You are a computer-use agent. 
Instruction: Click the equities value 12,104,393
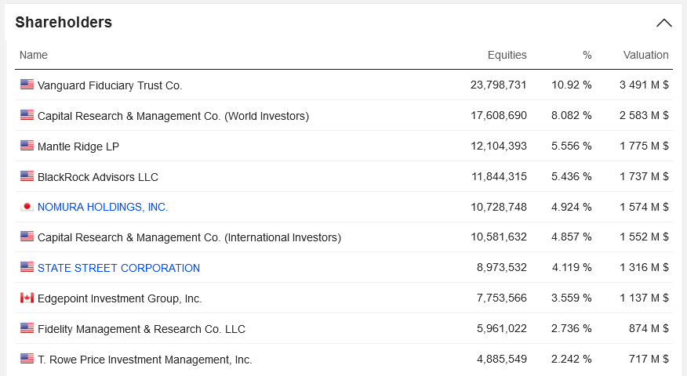click(x=499, y=146)
